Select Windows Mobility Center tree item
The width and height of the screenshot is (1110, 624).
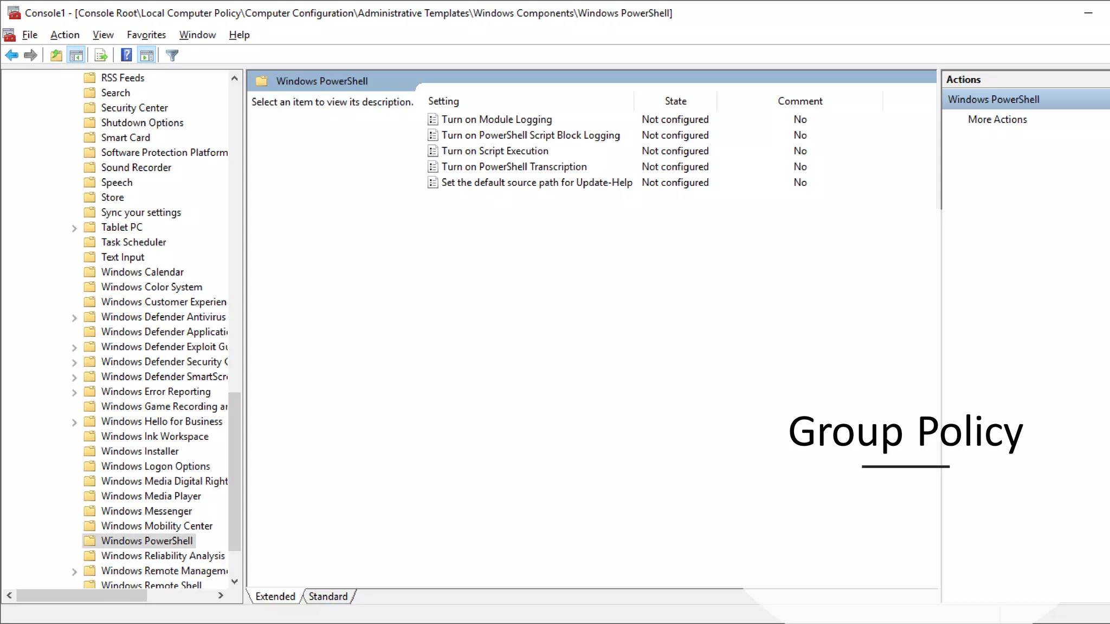(157, 526)
